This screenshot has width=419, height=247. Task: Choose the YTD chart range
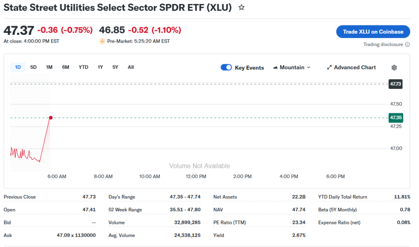point(83,67)
